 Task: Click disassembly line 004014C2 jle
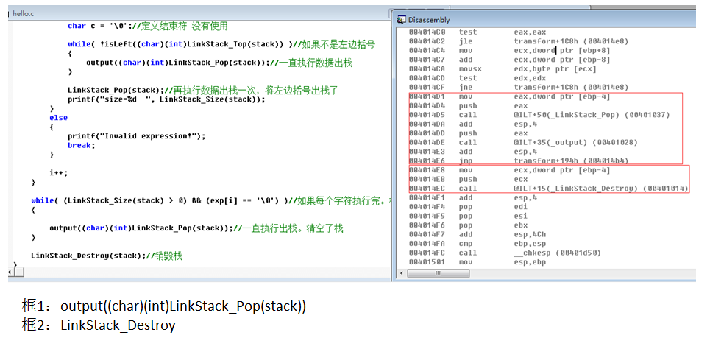[x=519, y=41]
